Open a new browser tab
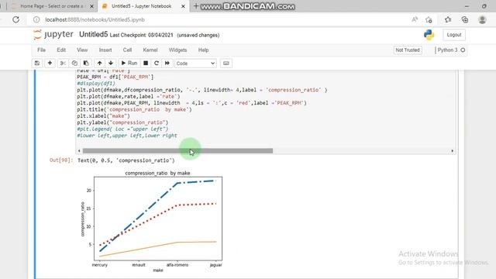Screen dimensions: 496x279 point(196,6)
